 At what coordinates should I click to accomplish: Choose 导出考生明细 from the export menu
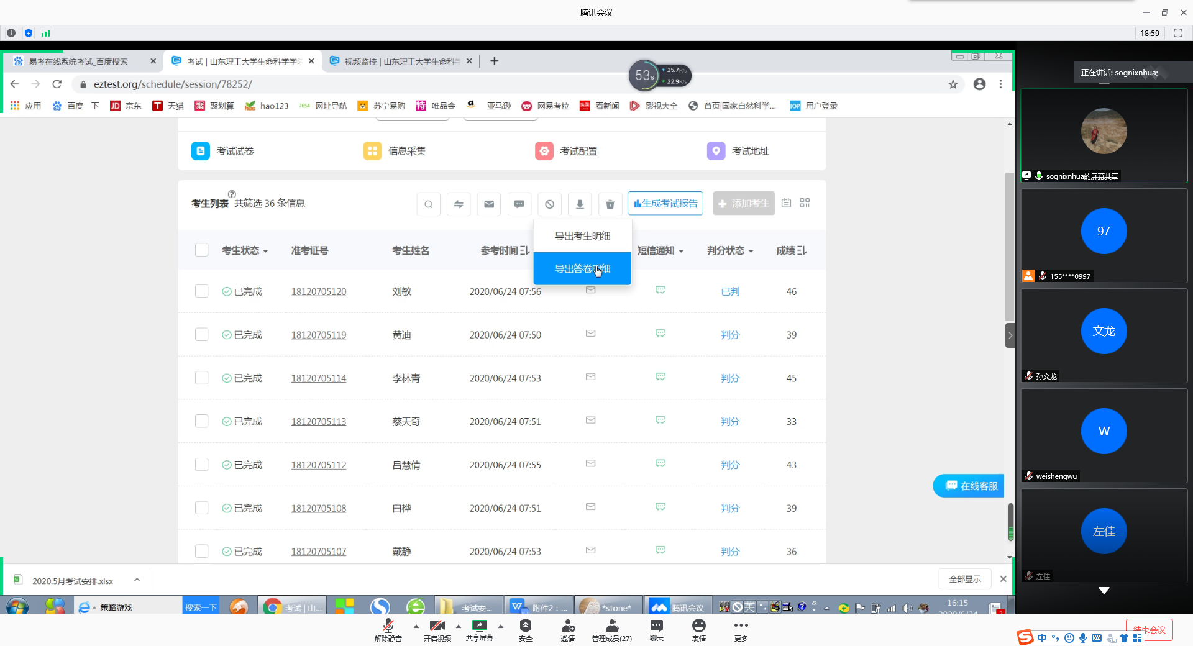pyautogui.click(x=582, y=236)
